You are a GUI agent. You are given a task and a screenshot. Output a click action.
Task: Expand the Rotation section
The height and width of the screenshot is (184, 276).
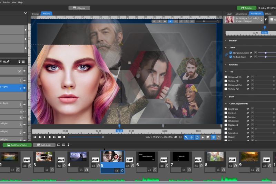point(226,65)
